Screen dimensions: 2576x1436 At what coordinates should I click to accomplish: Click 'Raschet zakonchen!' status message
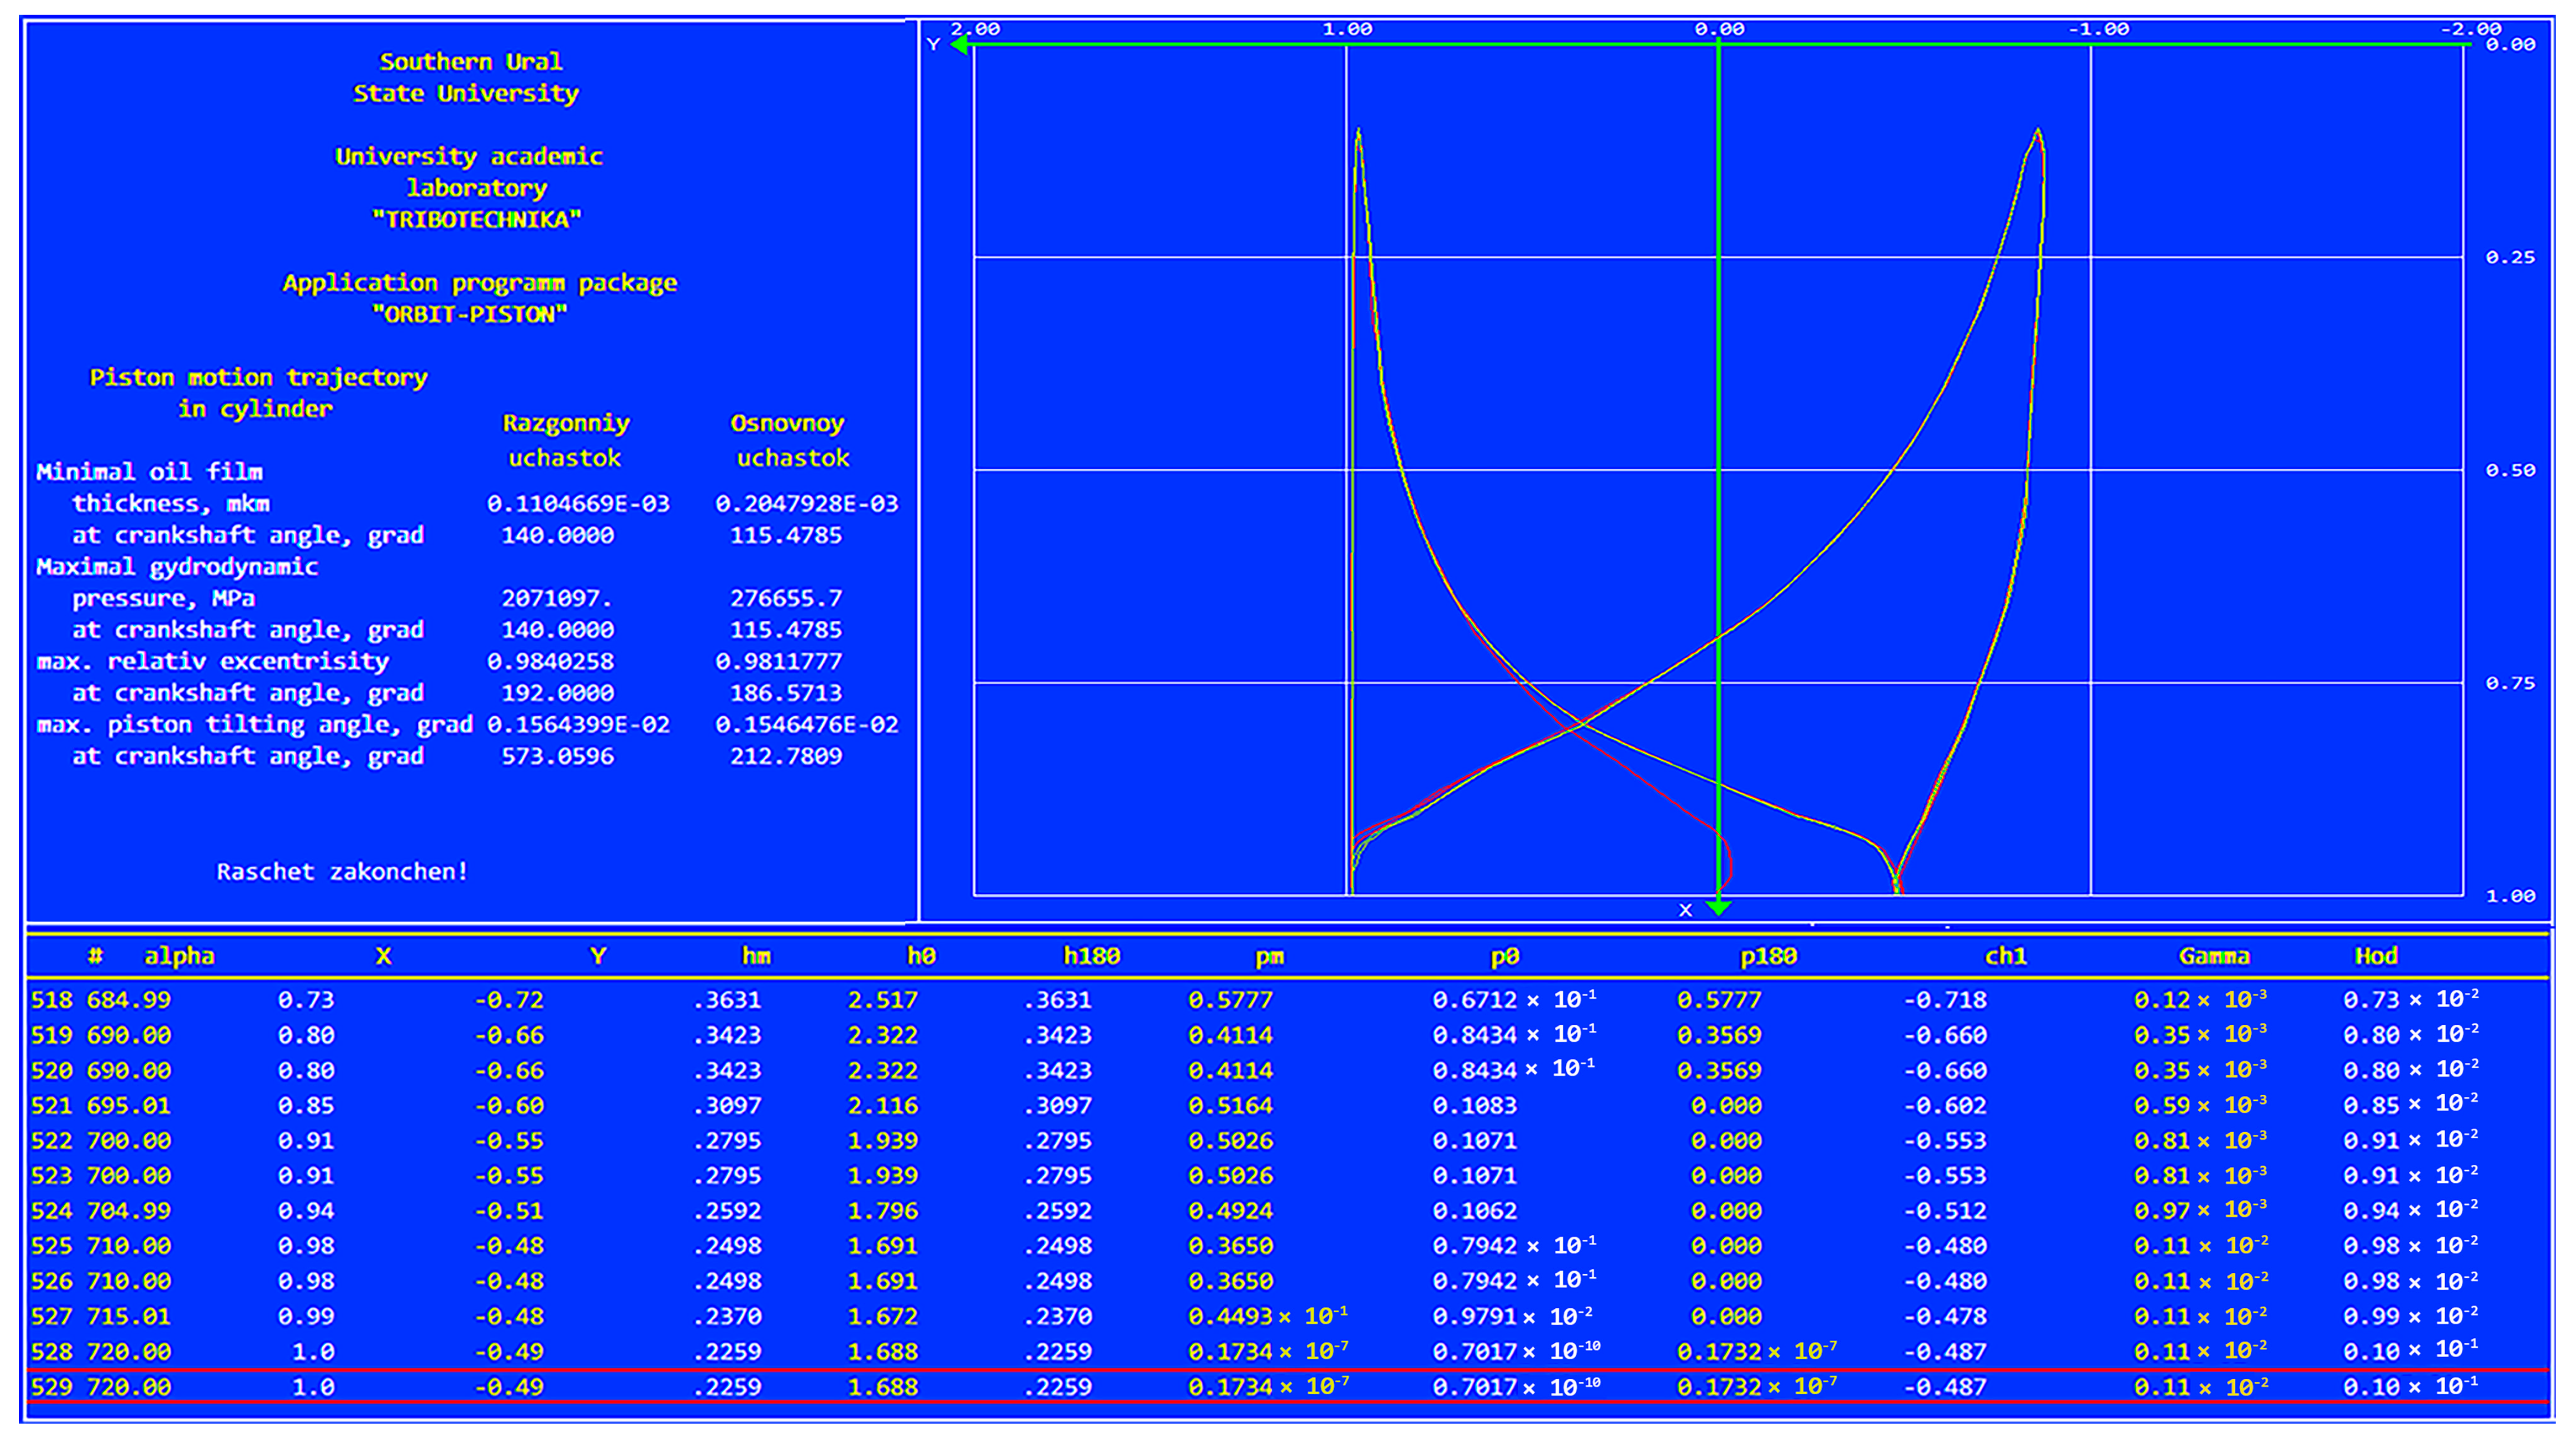(342, 871)
